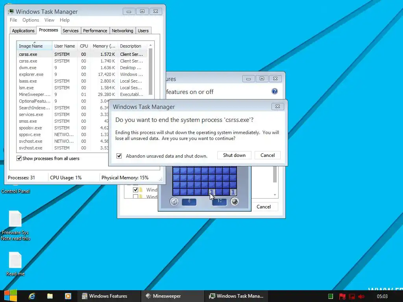Image resolution: width=403 pixels, height=302 pixels.
Task: Click scroll down arrow in Windows Features list
Action: [x=275, y=195]
